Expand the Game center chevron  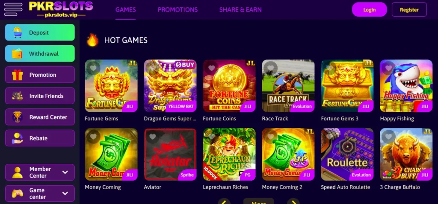click(x=65, y=193)
